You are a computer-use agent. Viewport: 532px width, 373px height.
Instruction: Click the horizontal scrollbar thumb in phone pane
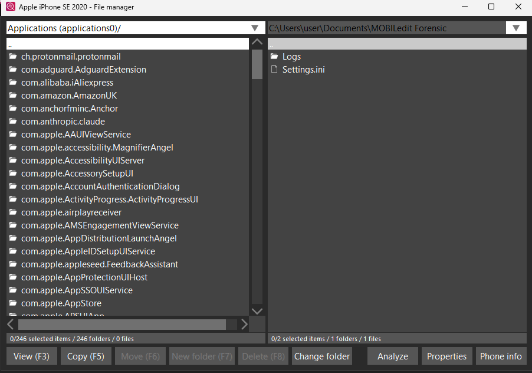[122, 325]
